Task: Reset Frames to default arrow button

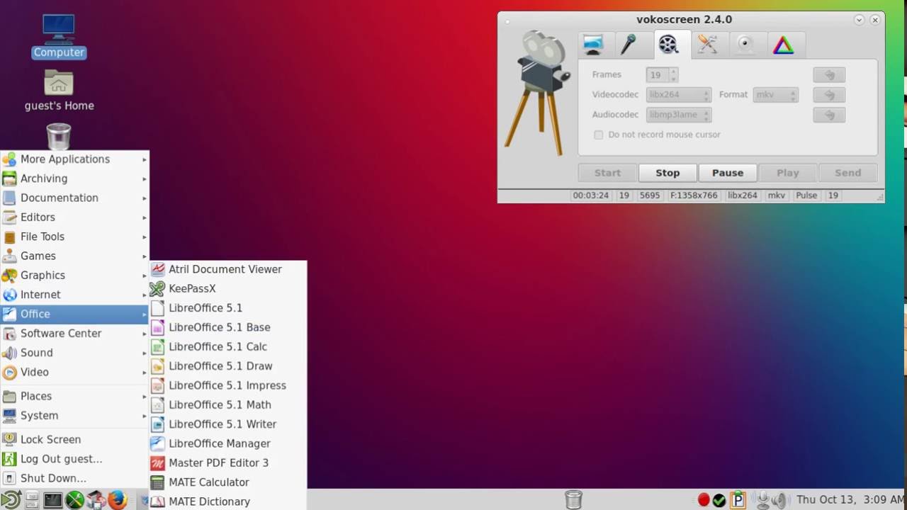Action: [x=829, y=74]
